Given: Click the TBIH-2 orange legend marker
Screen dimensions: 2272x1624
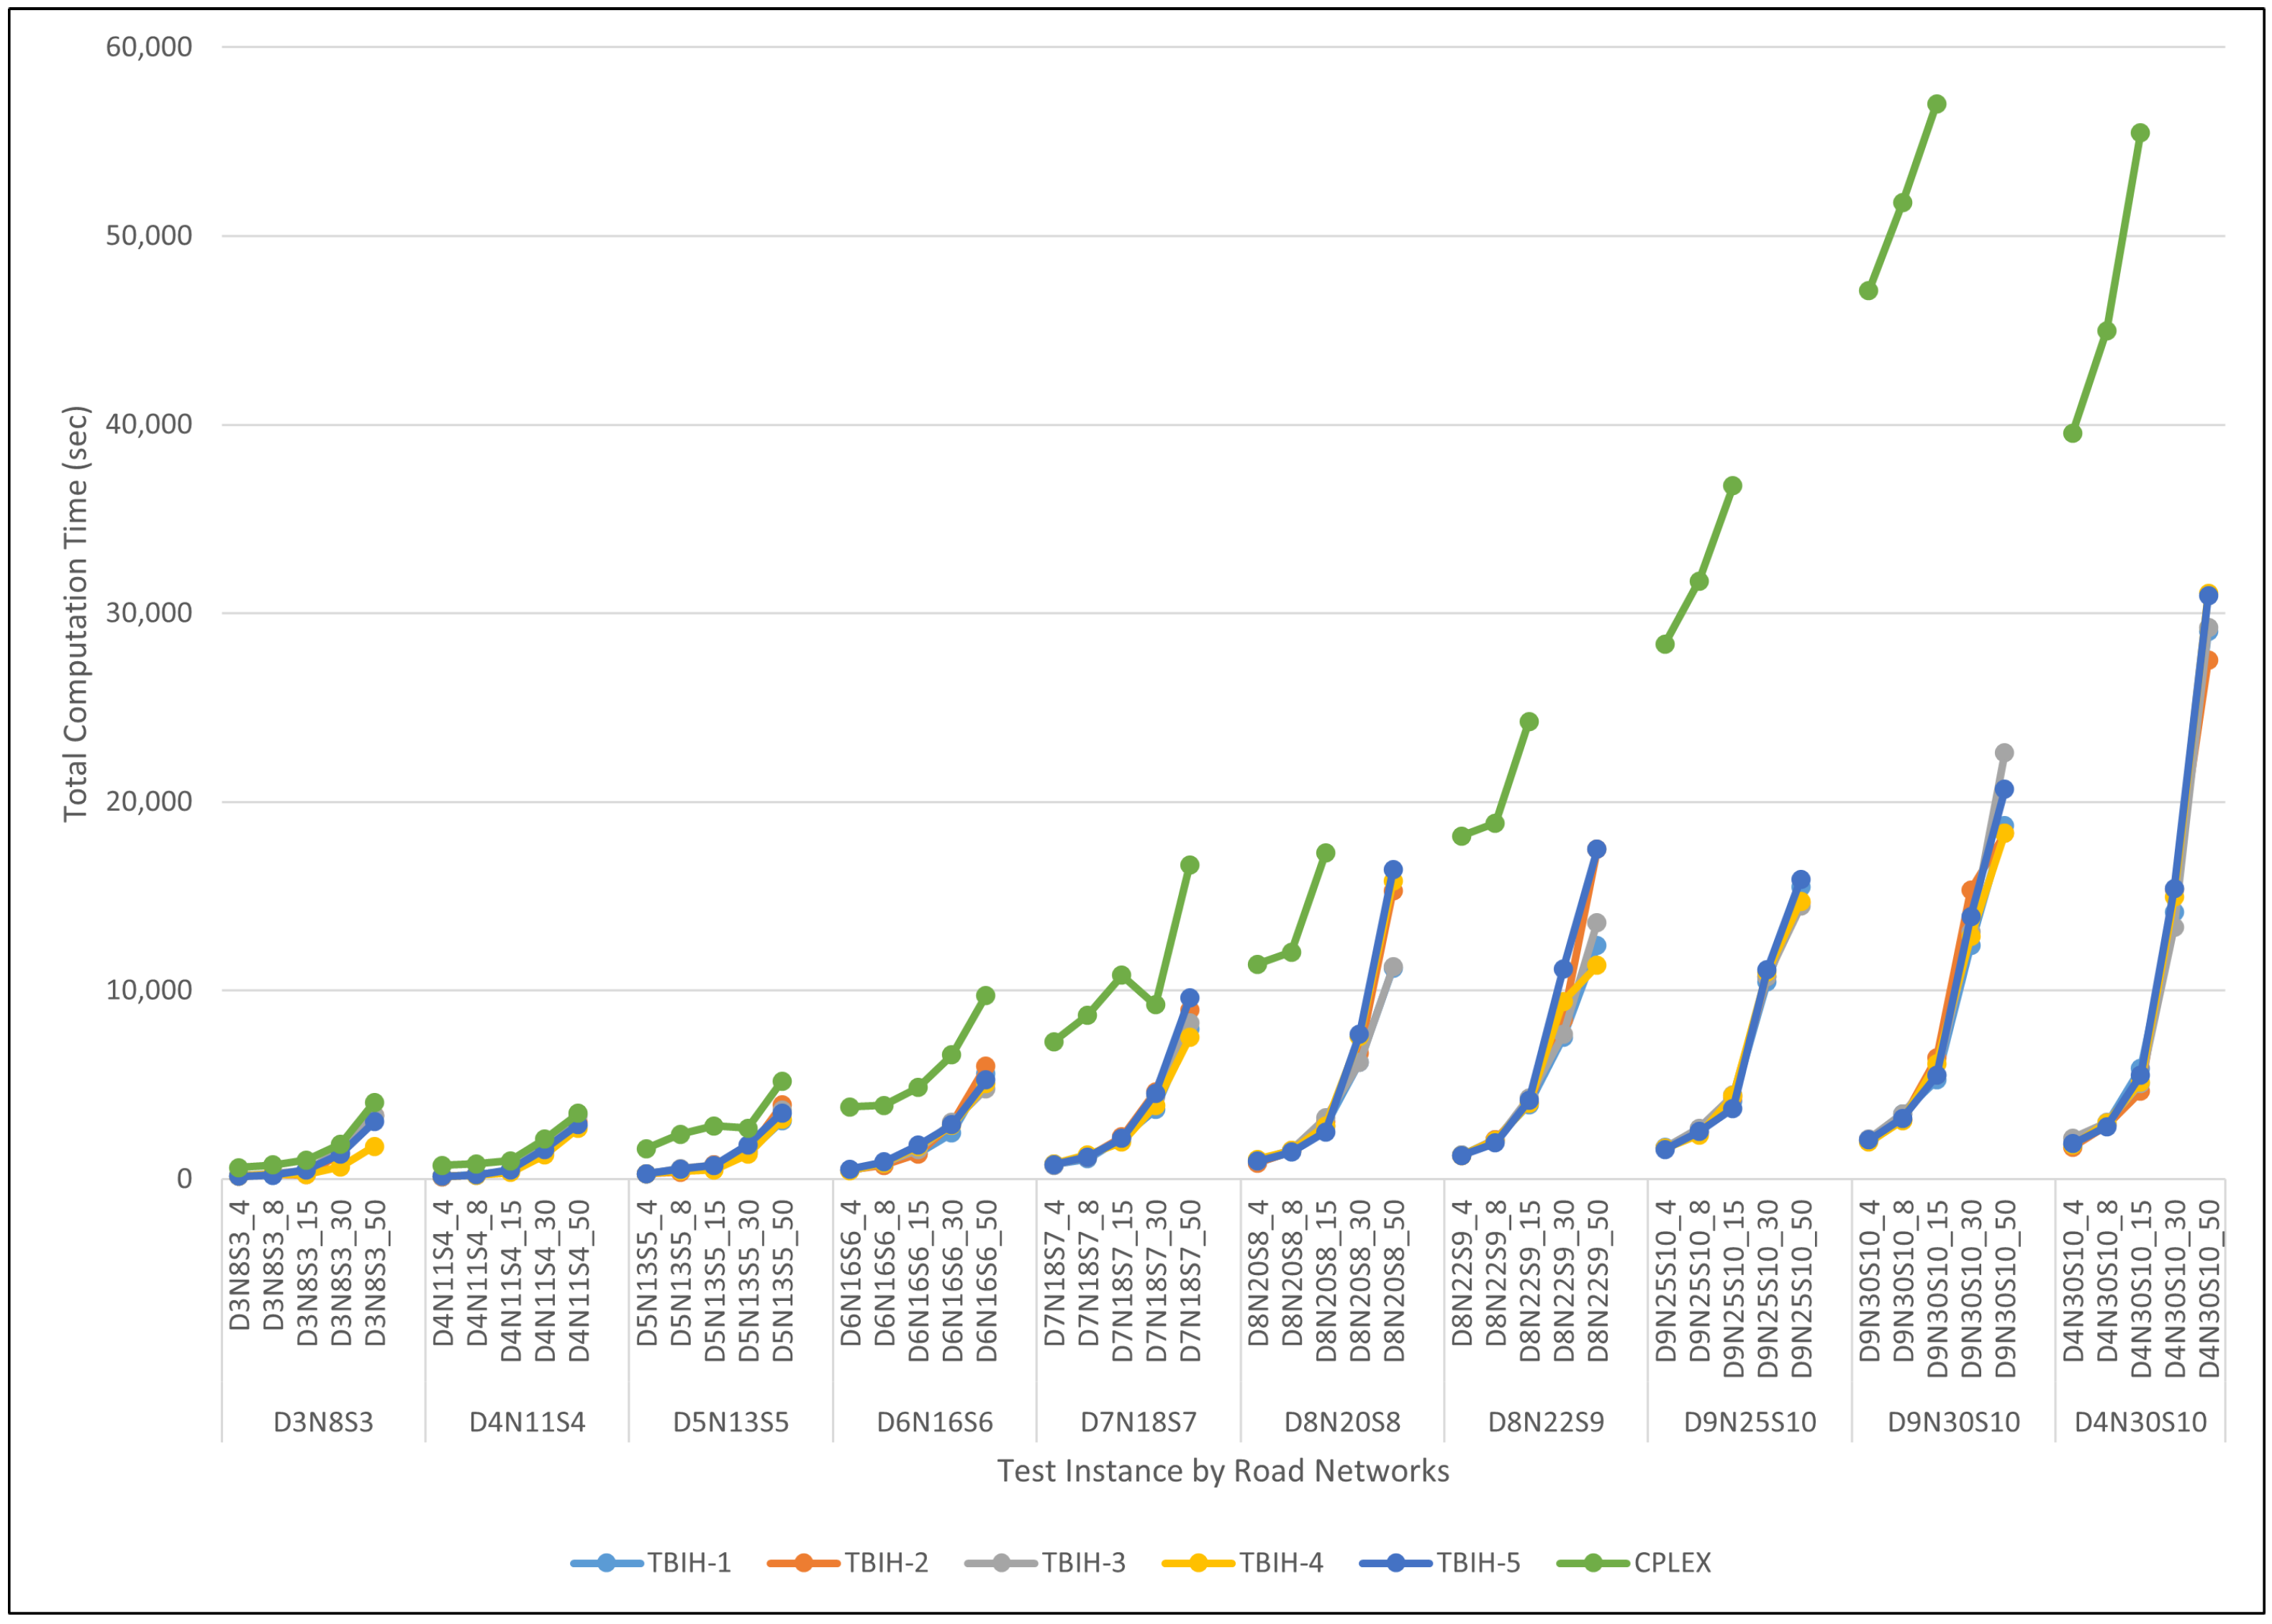Looking at the screenshot, I should (803, 1563).
